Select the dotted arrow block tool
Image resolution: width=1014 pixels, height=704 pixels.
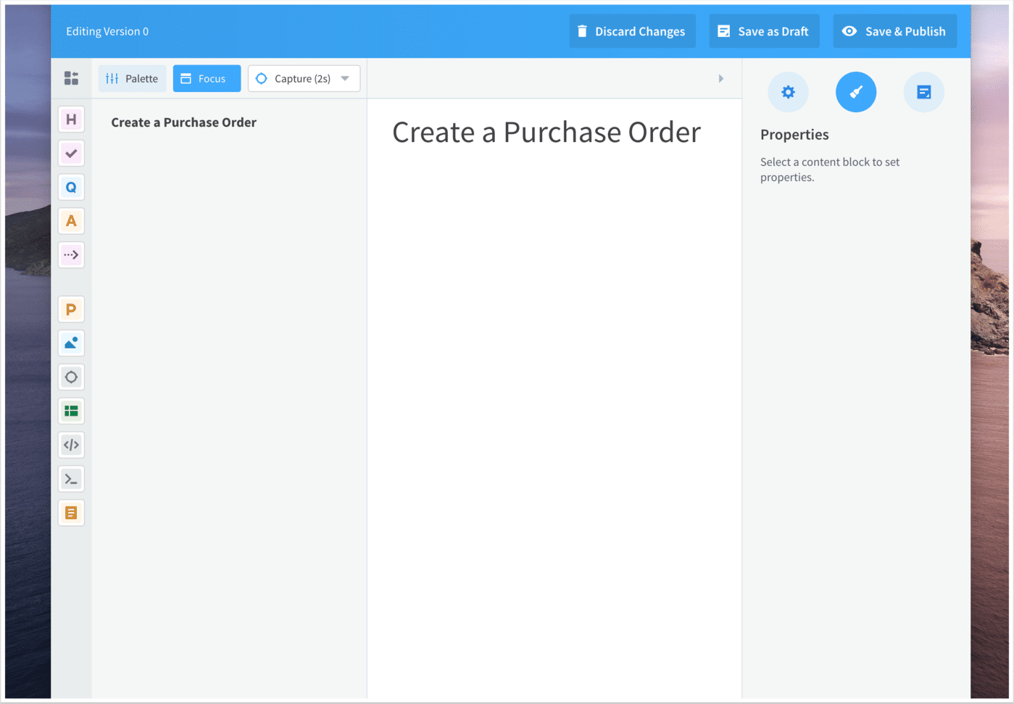coord(71,255)
